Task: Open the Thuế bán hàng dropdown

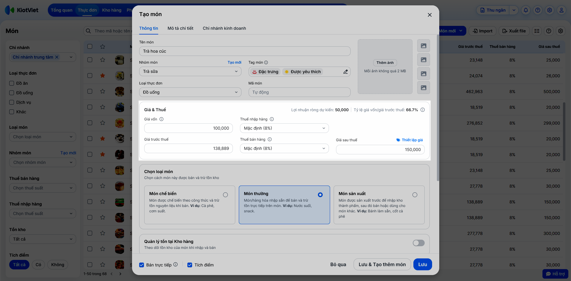Action: (x=284, y=148)
